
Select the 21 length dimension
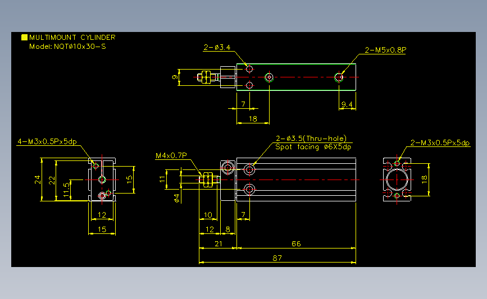219,244
